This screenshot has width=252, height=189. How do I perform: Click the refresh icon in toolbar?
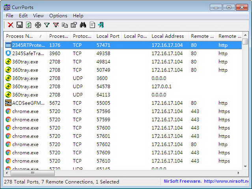(29, 25)
